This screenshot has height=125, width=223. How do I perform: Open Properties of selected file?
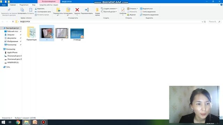coord(123,11)
